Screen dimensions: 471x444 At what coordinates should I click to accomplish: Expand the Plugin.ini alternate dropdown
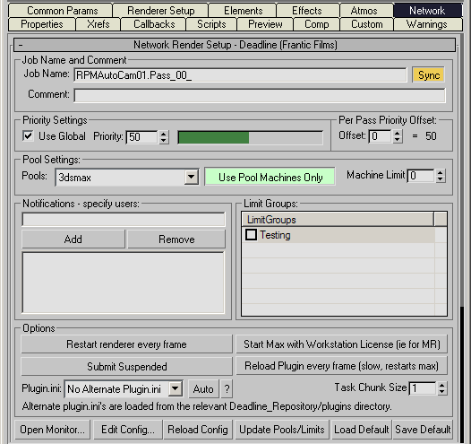point(176,389)
